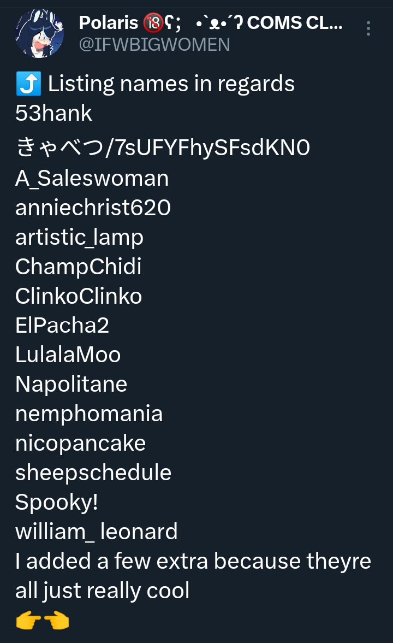Image resolution: width=393 pixels, height=643 pixels.
Task: Select the ChampChidi entry
Action: click(79, 267)
